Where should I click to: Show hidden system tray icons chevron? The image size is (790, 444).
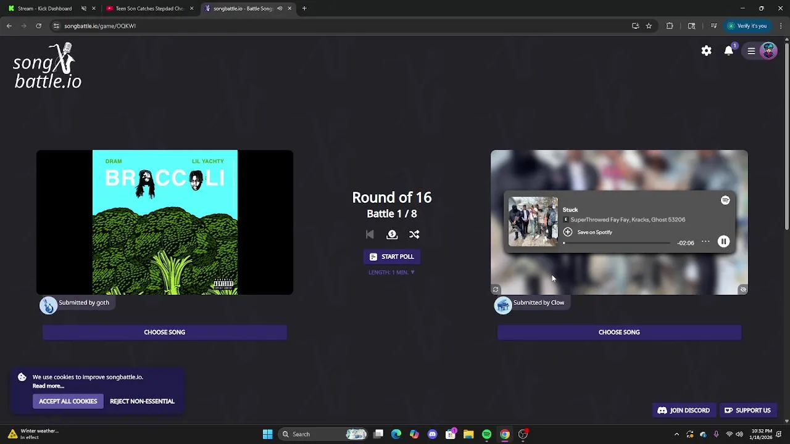[676, 434]
